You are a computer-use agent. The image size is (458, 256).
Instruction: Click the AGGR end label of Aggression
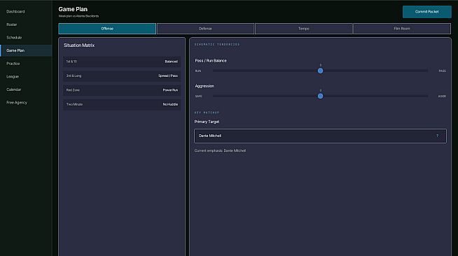pyautogui.click(x=442, y=97)
